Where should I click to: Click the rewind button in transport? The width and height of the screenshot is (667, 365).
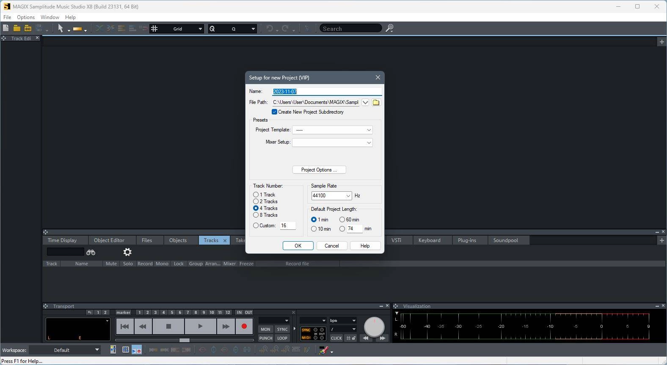point(143,327)
